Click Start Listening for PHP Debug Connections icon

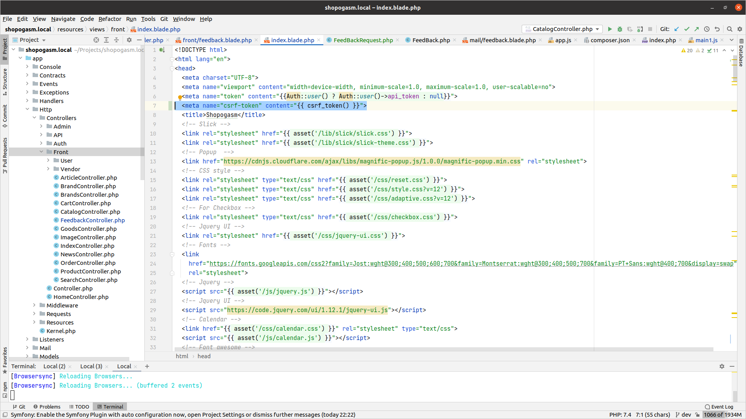pyautogui.click(x=640, y=29)
